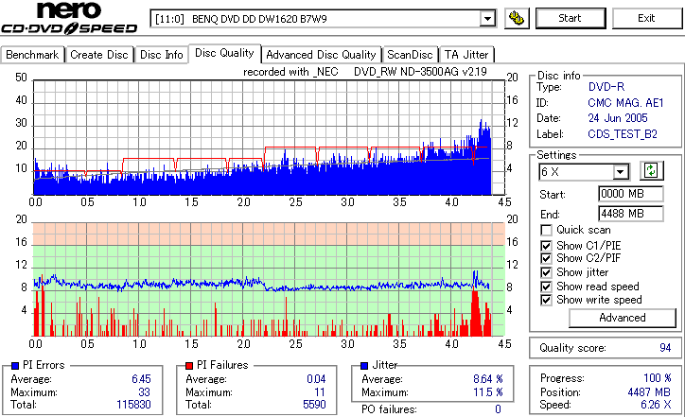The height and width of the screenshot is (417, 685).
Task: Click the Quality score value 94
Action: coord(665,348)
